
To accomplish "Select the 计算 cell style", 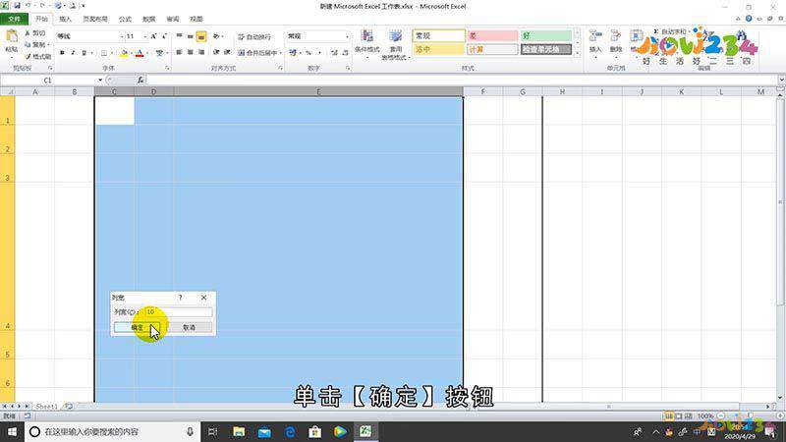I will pos(492,49).
